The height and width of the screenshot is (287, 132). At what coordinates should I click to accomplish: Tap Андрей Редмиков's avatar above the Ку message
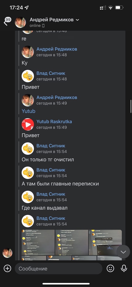[28, 52]
